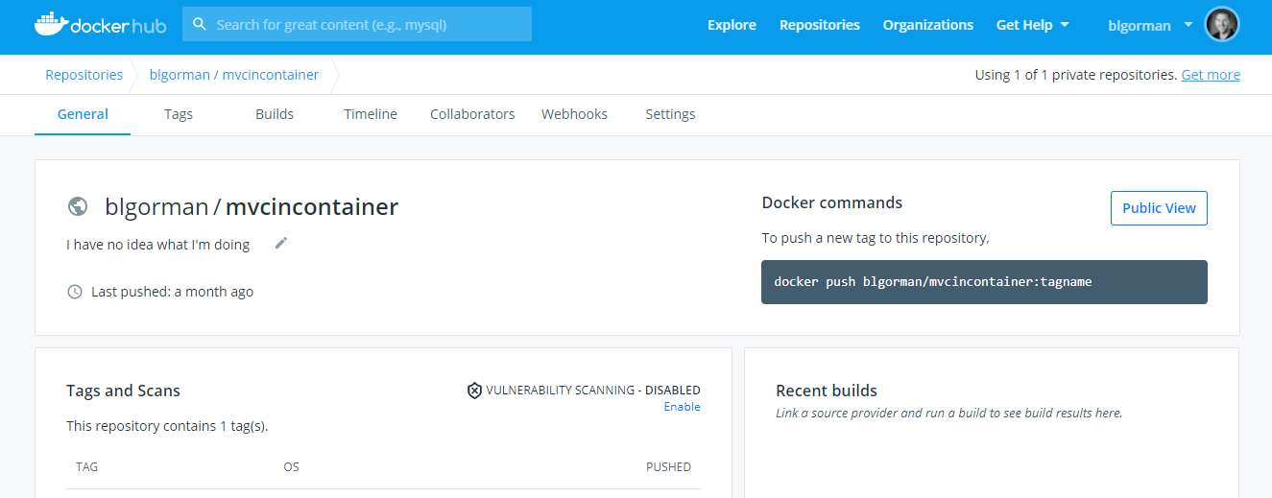
Task: Click the PUSHED column header
Action: [668, 467]
